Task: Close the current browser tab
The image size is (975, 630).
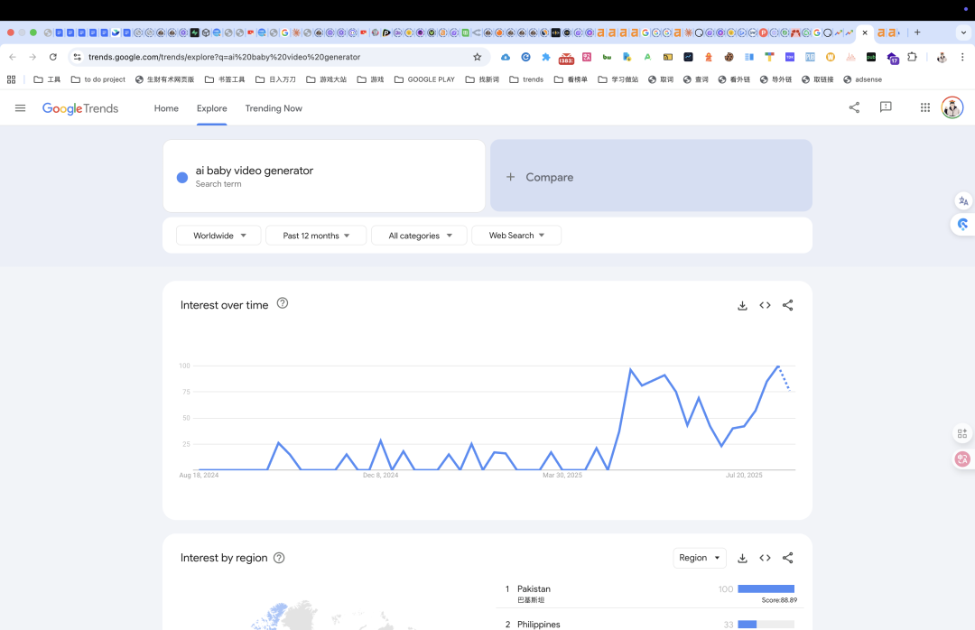Action: pyautogui.click(x=865, y=33)
